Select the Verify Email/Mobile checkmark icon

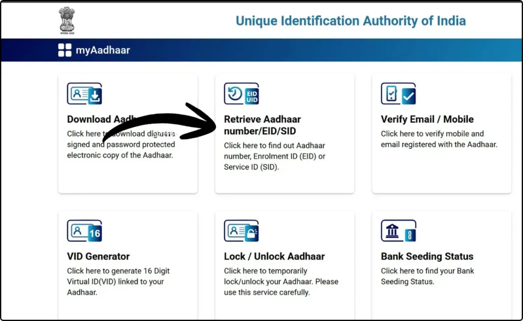click(x=398, y=94)
